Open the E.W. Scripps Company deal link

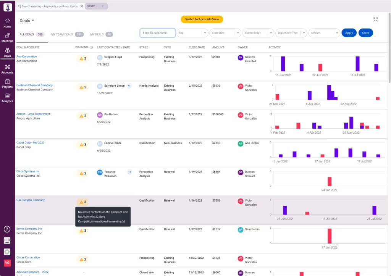[31, 200]
